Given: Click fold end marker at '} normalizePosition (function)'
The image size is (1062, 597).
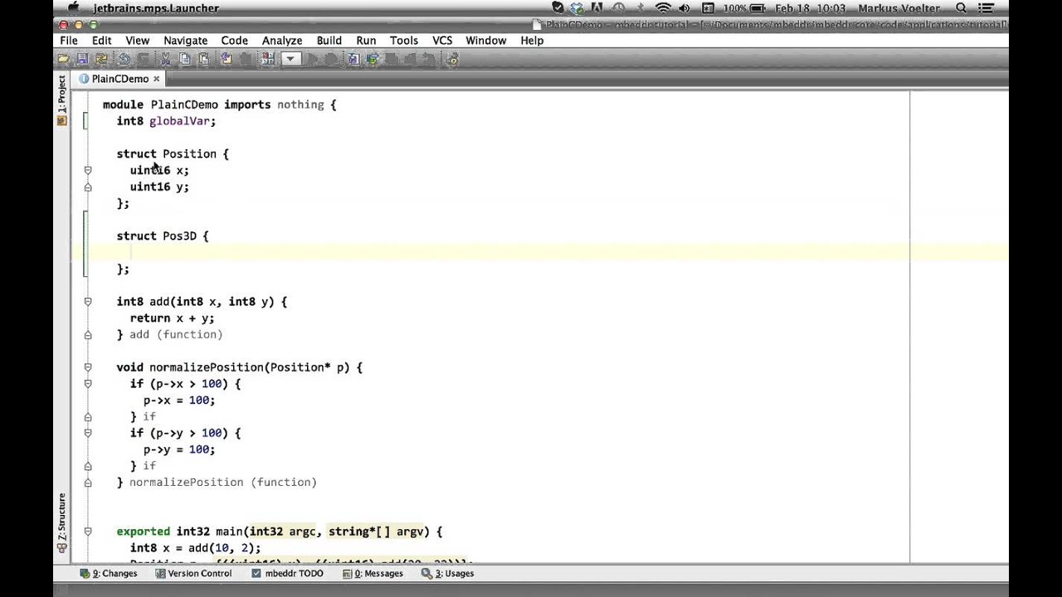Looking at the screenshot, I should 88,482.
